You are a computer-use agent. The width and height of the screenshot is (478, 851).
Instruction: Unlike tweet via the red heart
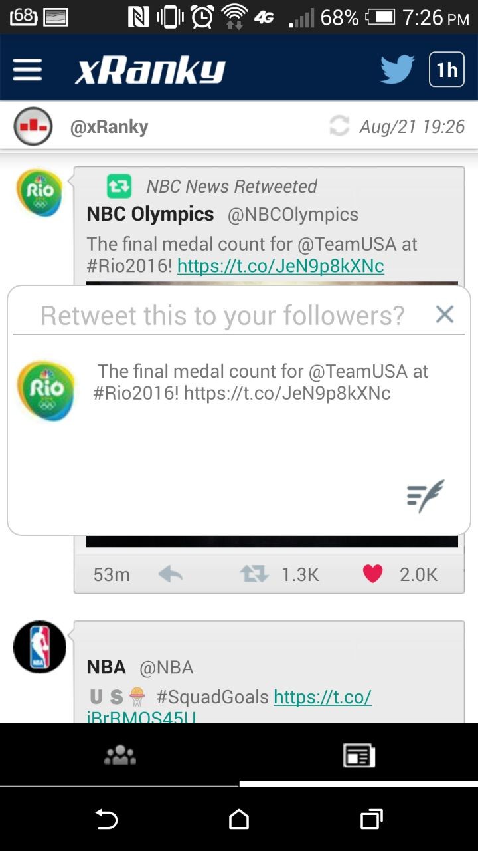(373, 574)
